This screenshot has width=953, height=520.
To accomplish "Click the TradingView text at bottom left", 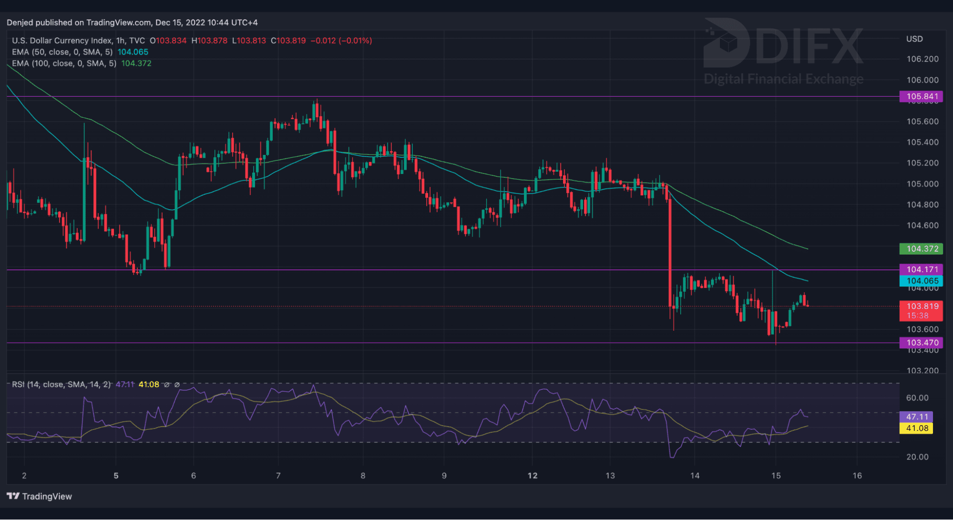I will point(47,496).
